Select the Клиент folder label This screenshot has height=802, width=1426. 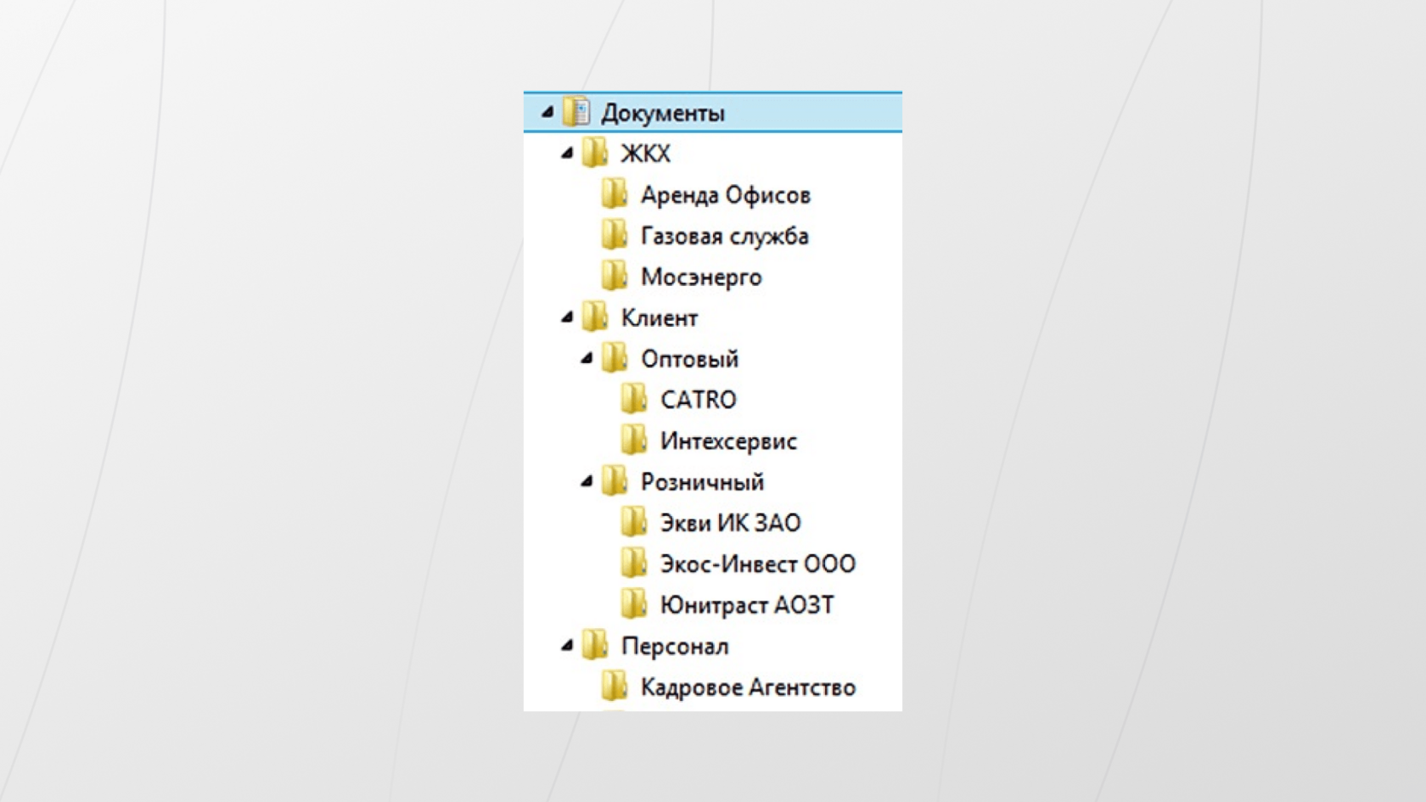point(660,318)
